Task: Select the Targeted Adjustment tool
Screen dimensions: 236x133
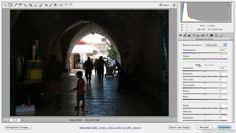Action: [x=25, y=5]
